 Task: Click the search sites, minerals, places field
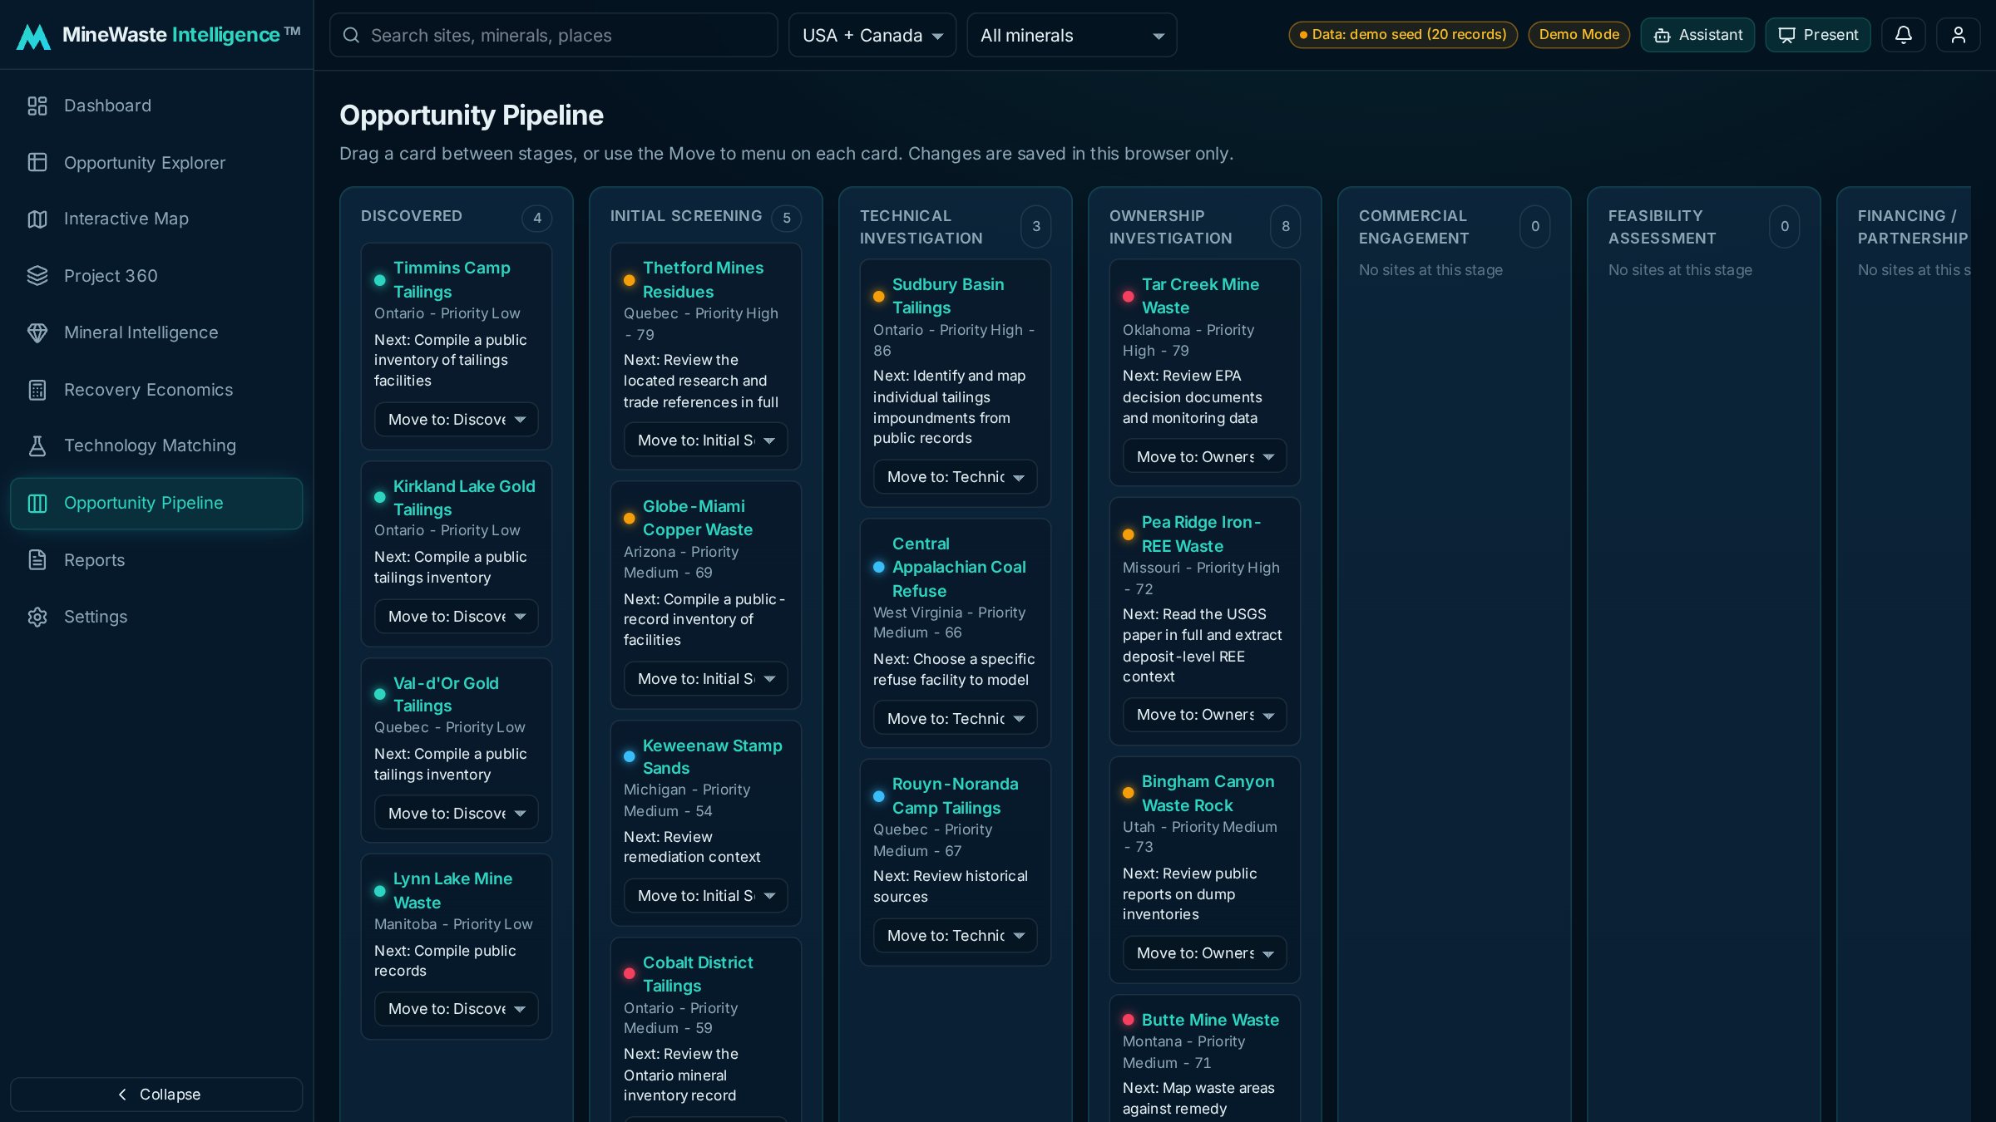[554, 35]
